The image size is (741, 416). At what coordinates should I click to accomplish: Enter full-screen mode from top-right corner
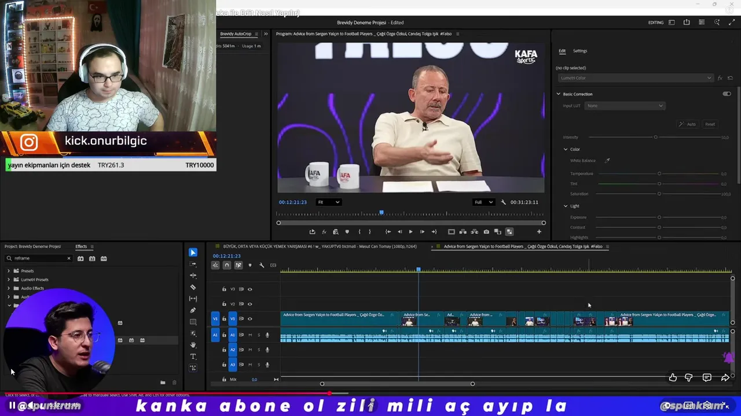(732, 23)
